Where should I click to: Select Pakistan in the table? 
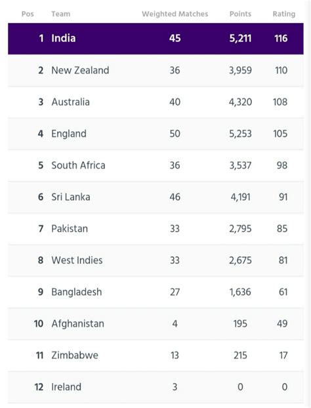click(70, 229)
